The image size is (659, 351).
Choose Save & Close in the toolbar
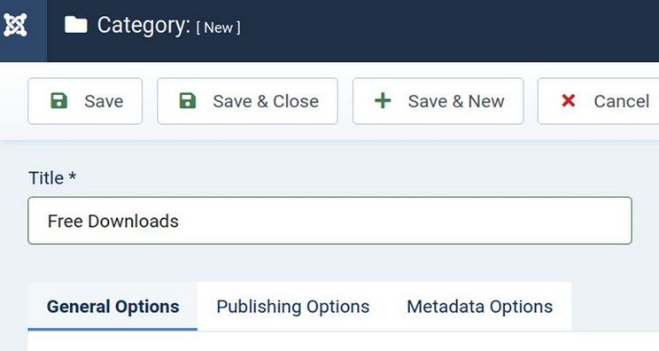point(247,101)
